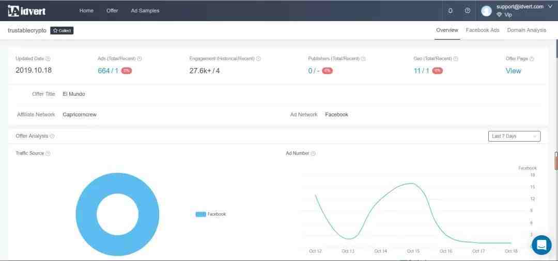Toggle Facebook legend in Traffic Source chart
Image resolution: width=558 pixels, height=261 pixels.
tap(211, 214)
